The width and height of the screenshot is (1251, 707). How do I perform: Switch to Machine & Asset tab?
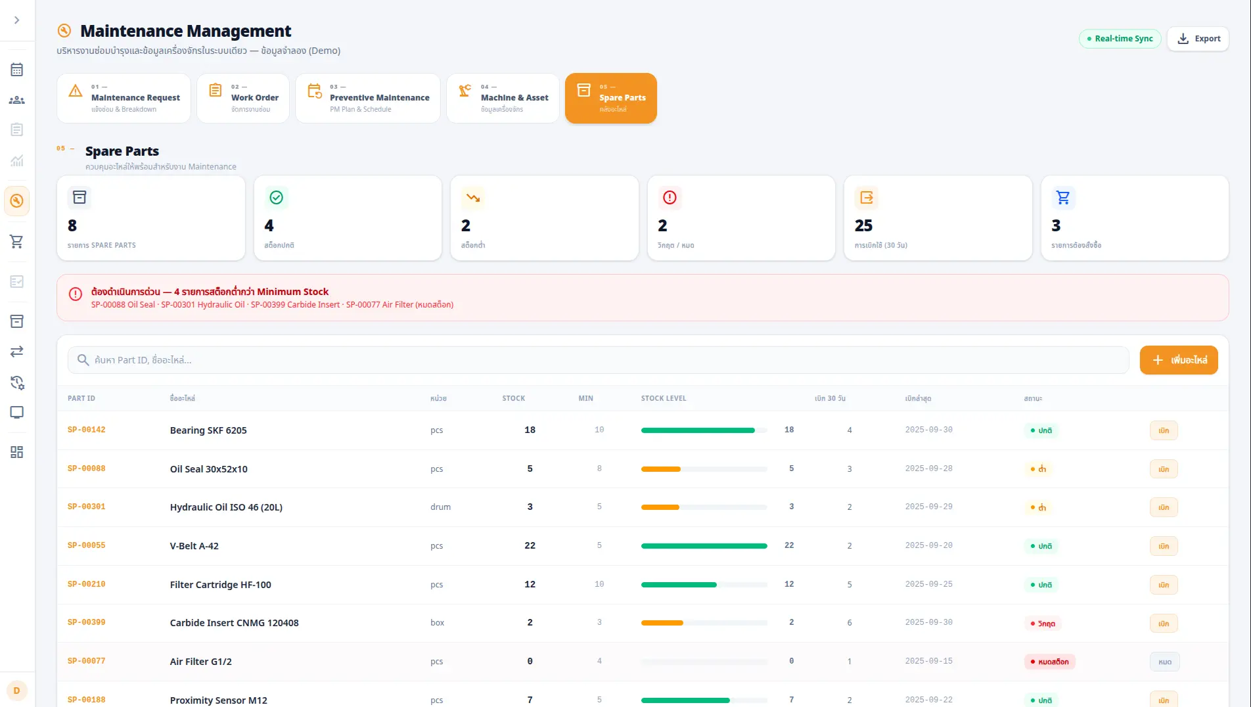tap(503, 98)
